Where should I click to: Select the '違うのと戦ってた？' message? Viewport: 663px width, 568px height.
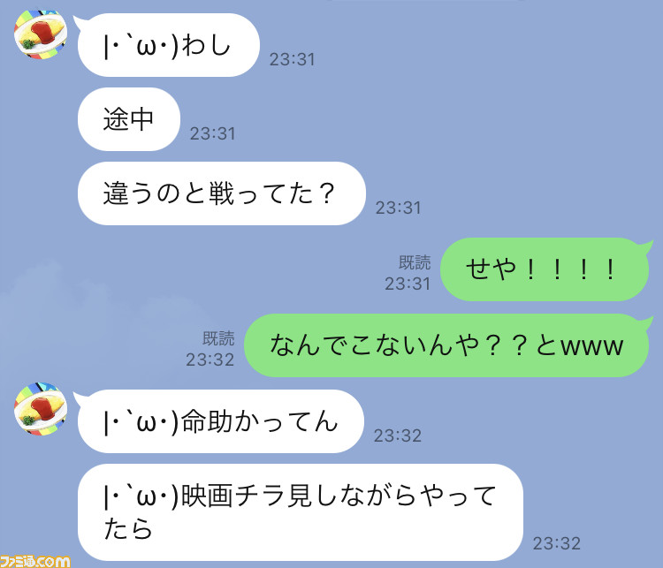coord(222,193)
